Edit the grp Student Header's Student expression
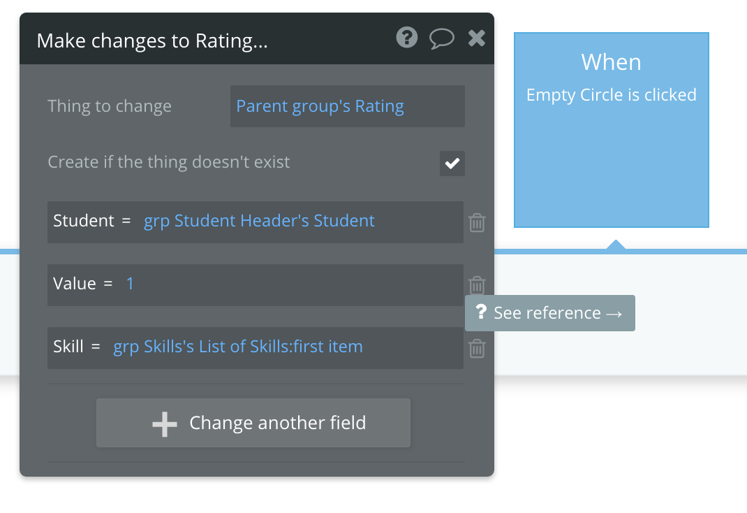The image size is (747, 513). 259,222
